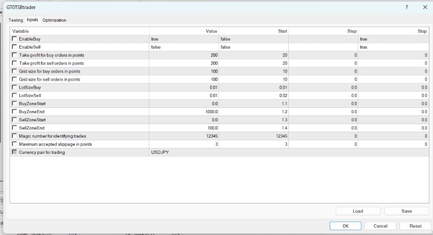
Task: Tick Maximum accepted slippage checkbox
Action: coord(14,144)
